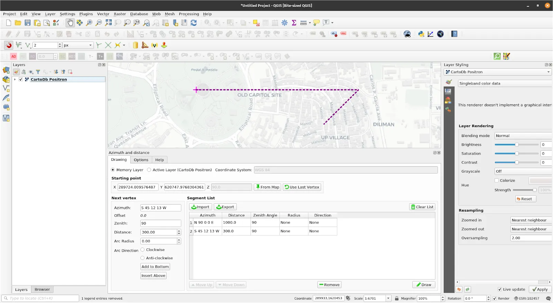Toggle the Render checkbox in status bar
The height and width of the screenshot is (303, 553).
pyautogui.click(x=495, y=299)
